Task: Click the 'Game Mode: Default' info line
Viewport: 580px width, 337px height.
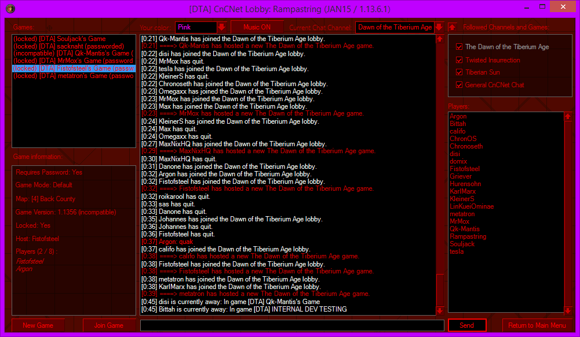Action: [x=43, y=185]
